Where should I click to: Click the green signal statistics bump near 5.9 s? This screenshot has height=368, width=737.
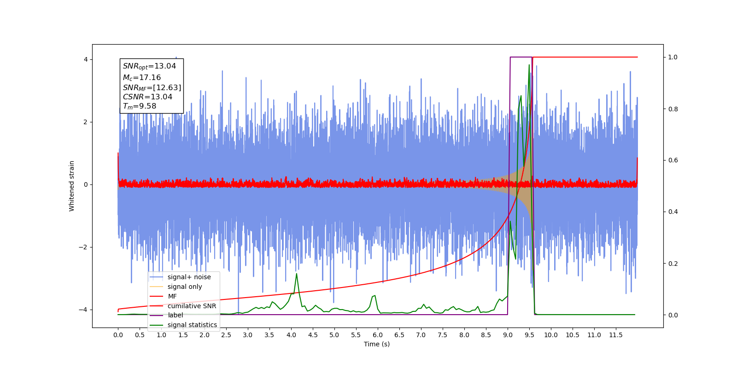tap(374, 296)
